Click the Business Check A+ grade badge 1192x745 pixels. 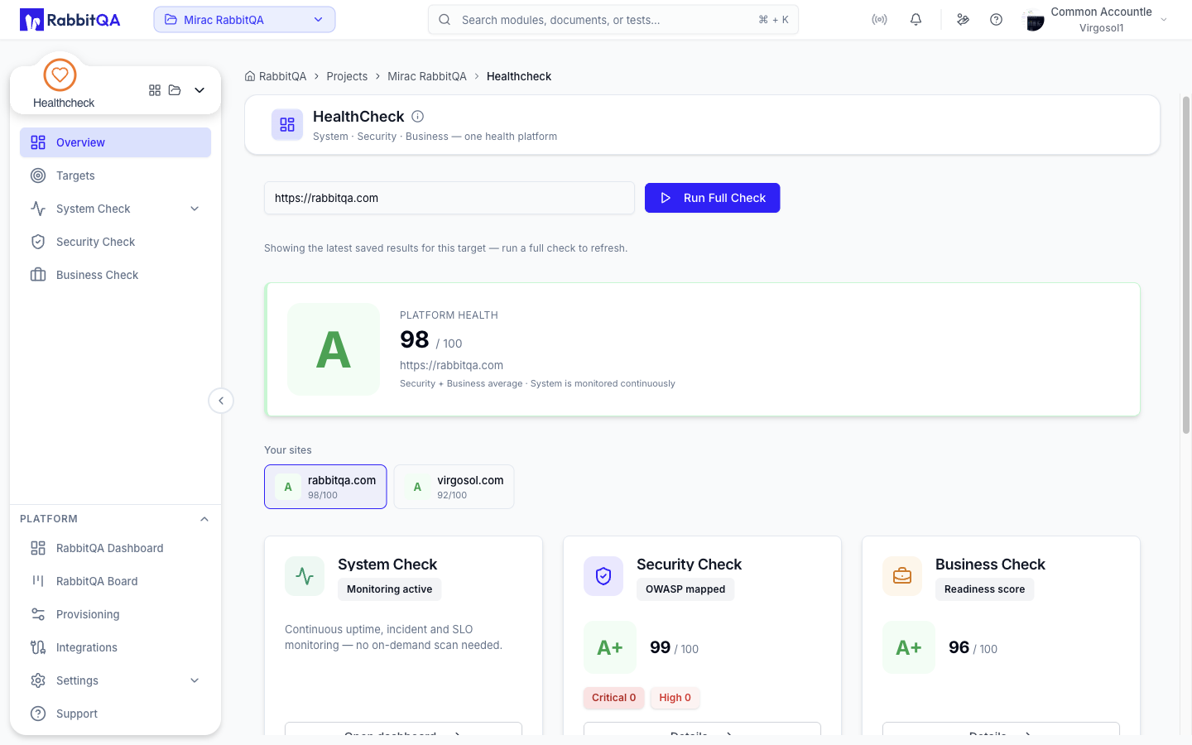[x=909, y=647]
